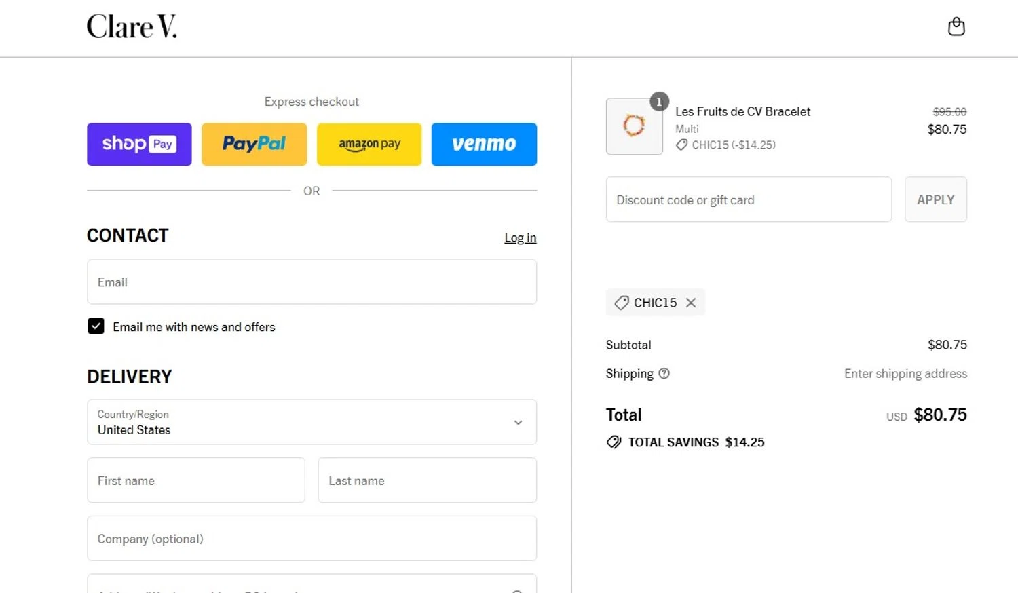Open the Country/Region dropdown
Screen dimensions: 1018x593
[312, 422]
